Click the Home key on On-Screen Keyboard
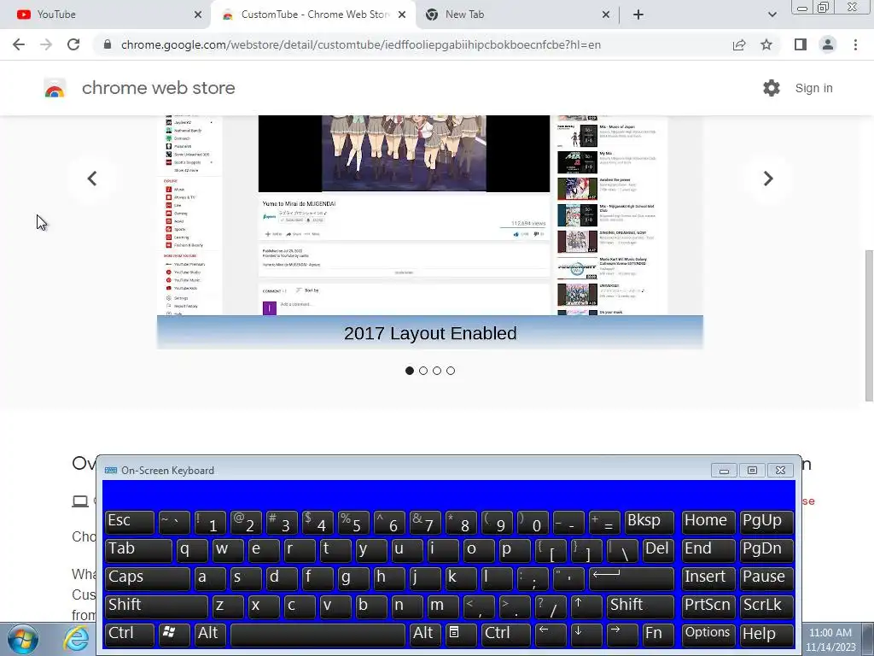The height and width of the screenshot is (656, 874). coord(708,522)
